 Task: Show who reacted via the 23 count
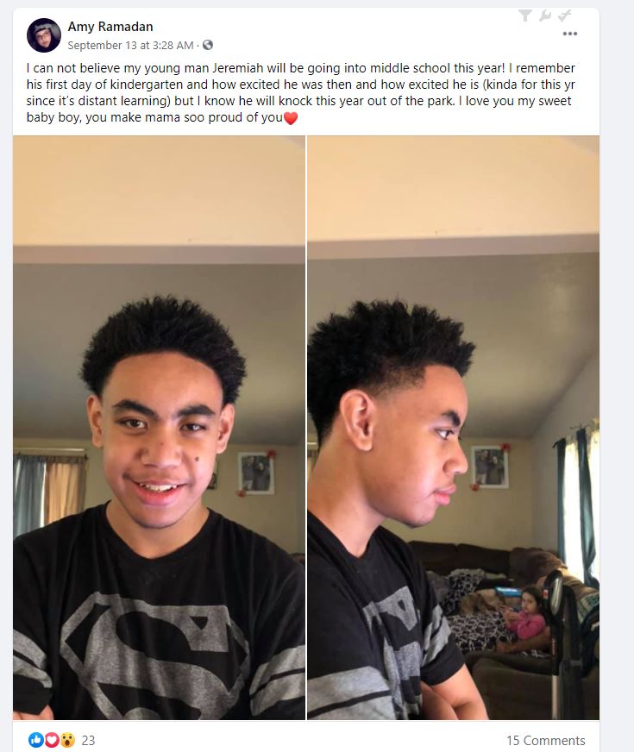coord(88,740)
